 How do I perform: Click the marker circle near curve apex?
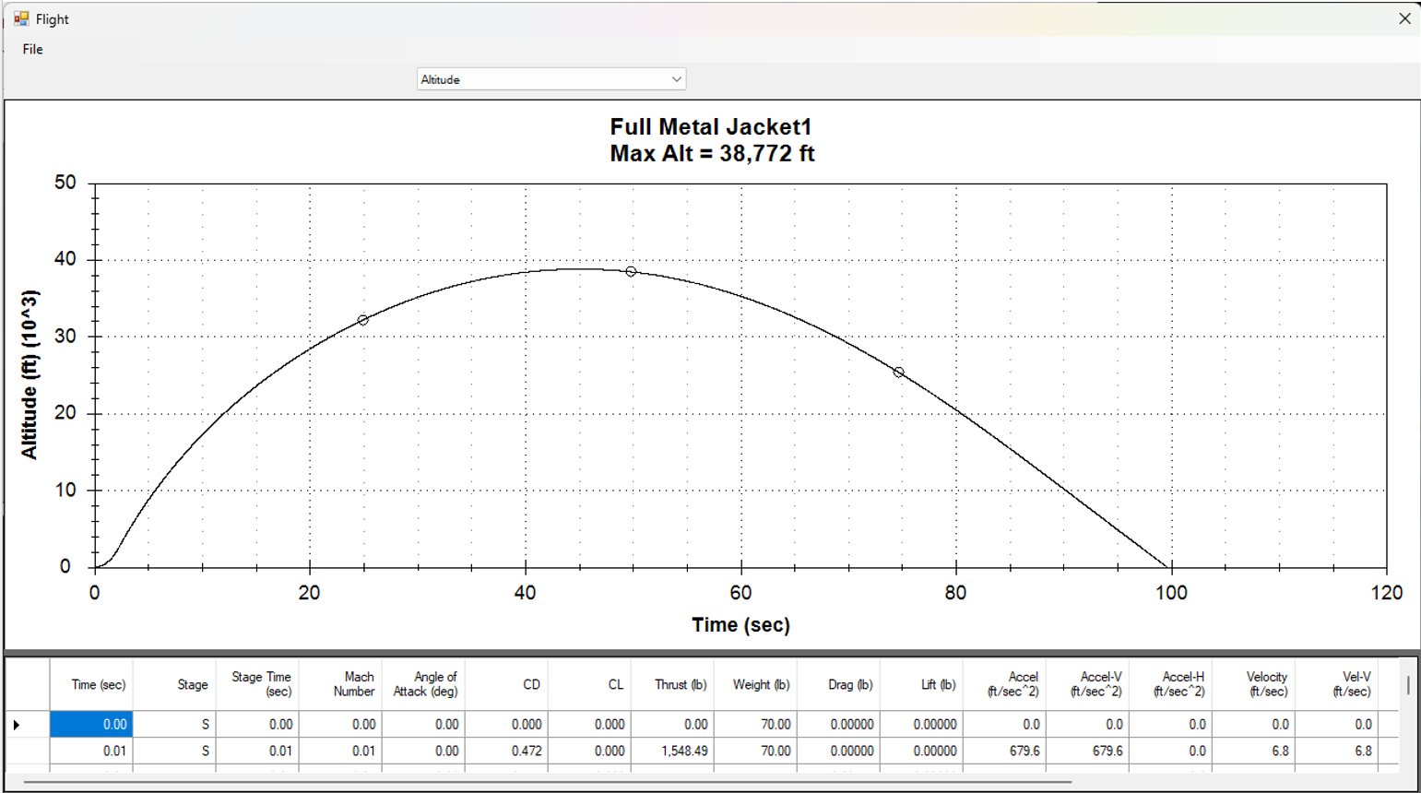click(631, 271)
